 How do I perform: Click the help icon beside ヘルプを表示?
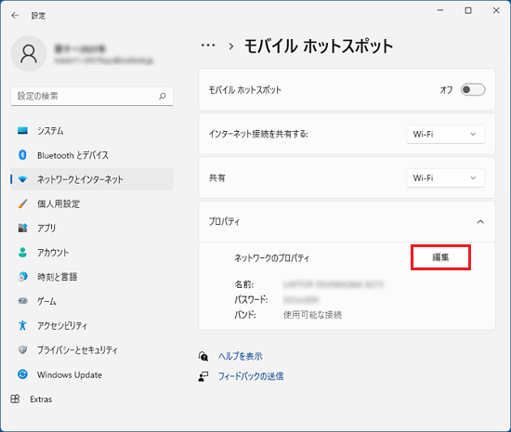[x=203, y=356]
